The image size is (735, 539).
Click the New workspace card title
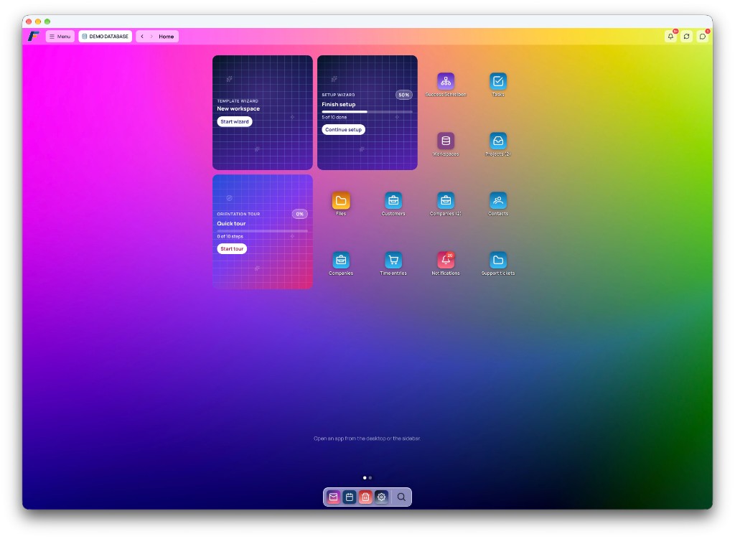238,109
